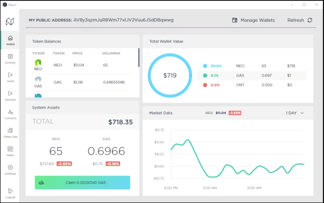Image resolution: width=324 pixels, height=203 pixels.
Task: Click the Manage Wallets icon
Action: click(x=235, y=20)
